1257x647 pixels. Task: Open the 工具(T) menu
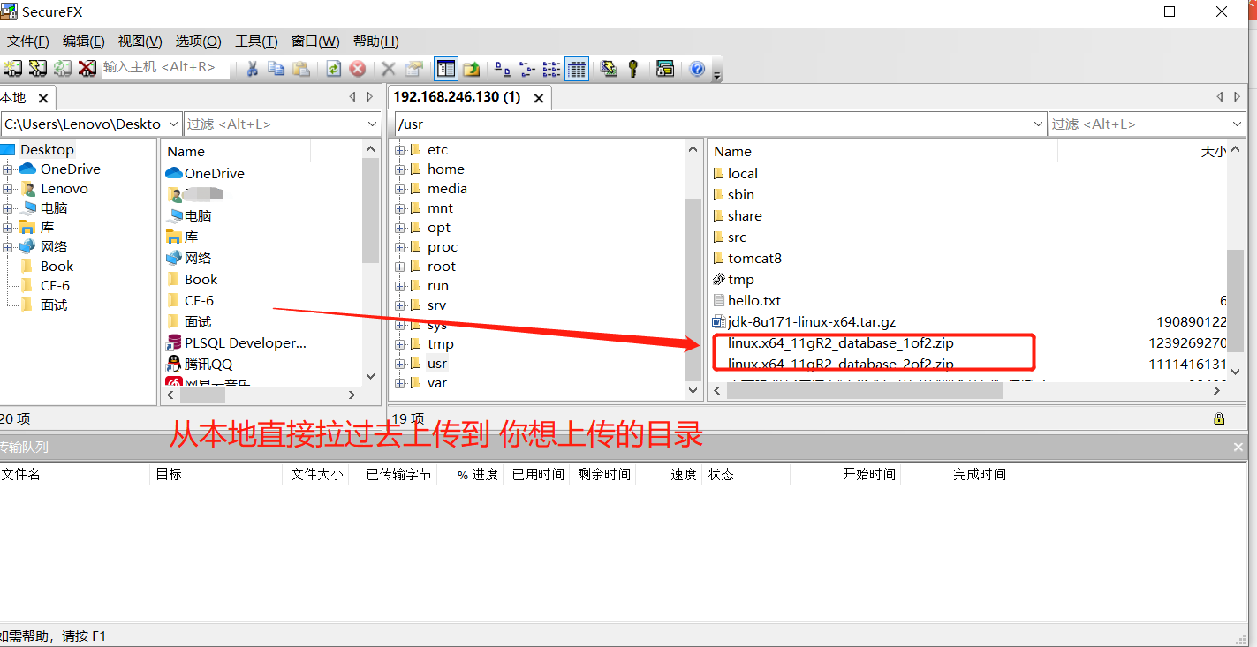(256, 41)
